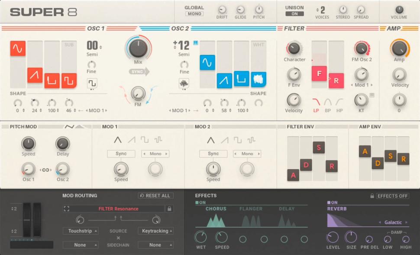The height and width of the screenshot is (255, 420).
Task: Toggle the UNISON switch off
Action: pos(295,13)
